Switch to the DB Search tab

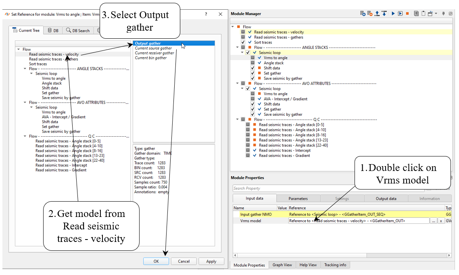[78, 31]
